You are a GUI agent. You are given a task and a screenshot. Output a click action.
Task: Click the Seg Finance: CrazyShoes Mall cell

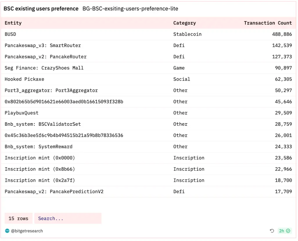pyautogui.click(x=44, y=68)
